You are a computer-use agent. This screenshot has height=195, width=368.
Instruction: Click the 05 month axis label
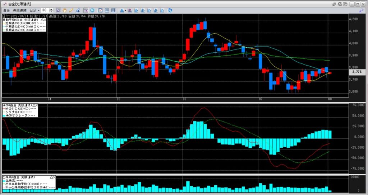click(118, 99)
